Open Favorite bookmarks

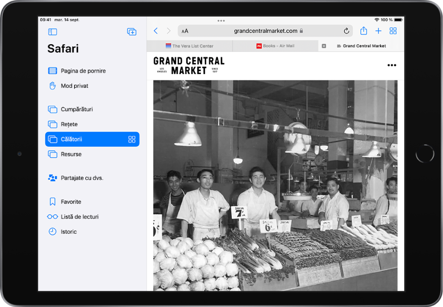click(x=92, y=201)
